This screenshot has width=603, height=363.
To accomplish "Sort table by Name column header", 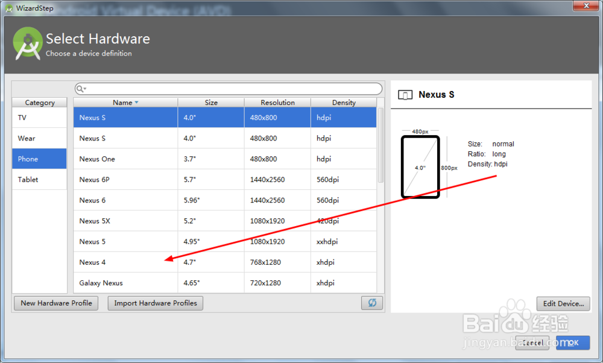I will tap(125, 103).
